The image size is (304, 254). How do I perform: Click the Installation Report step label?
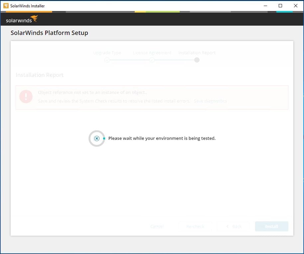[197, 53]
